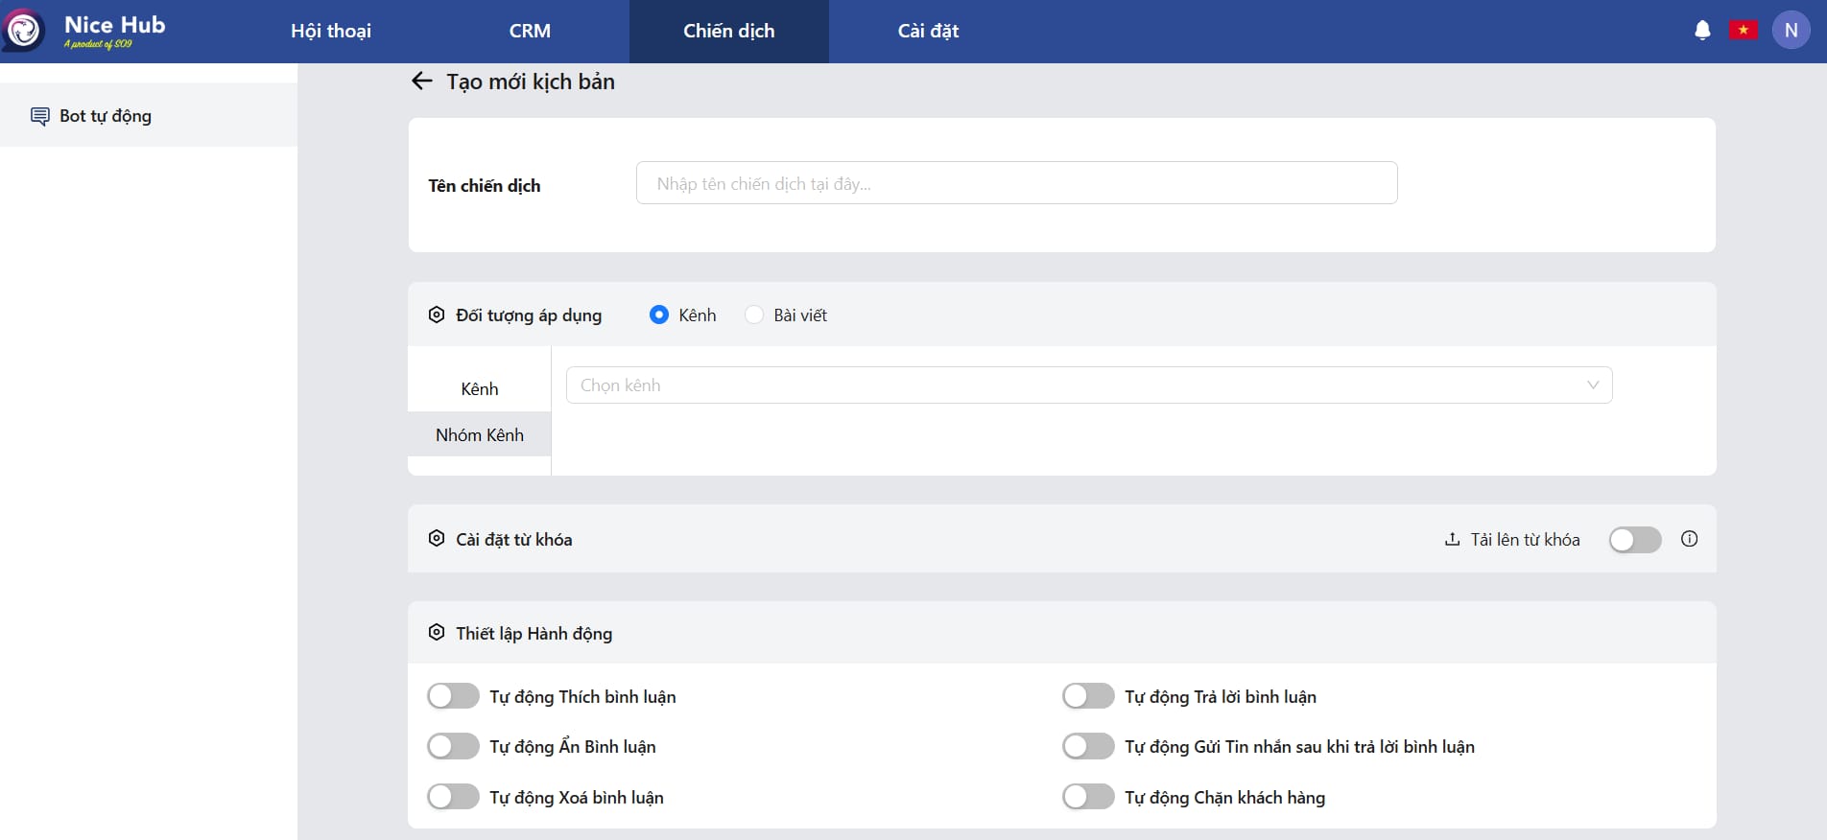Image resolution: width=1827 pixels, height=840 pixels.
Task: Go to the Cài đặt tab
Action: (928, 31)
